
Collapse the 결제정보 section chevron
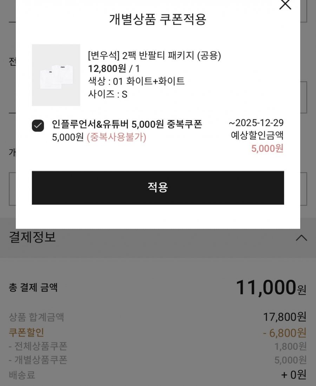coord(301,238)
